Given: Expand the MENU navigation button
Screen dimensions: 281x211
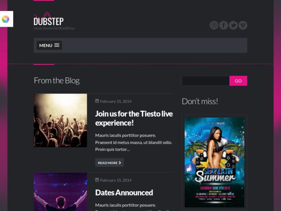Looking at the screenshot, I should pos(49,45).
